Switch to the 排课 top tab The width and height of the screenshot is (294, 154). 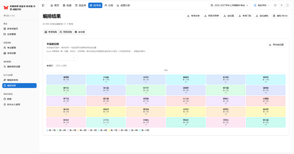[x=67, y=5]
